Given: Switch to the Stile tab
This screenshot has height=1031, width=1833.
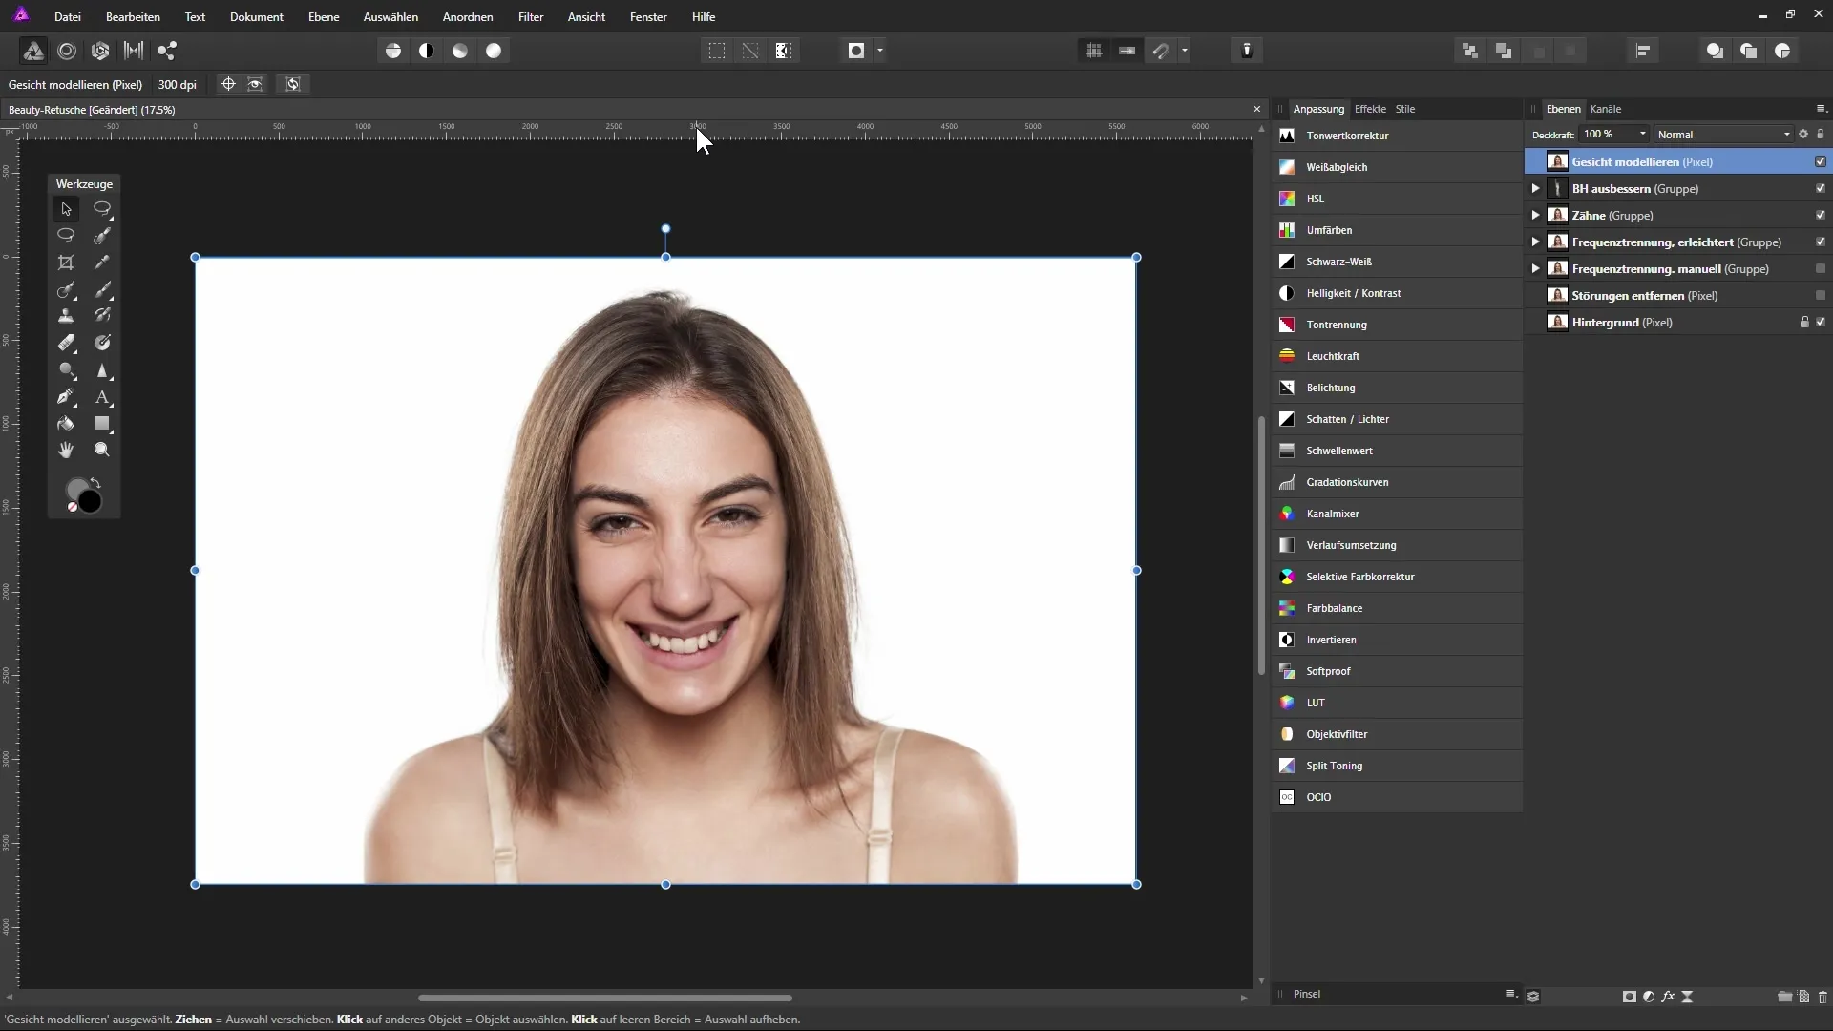Looking at the screenshot, I should (1405, 109).
